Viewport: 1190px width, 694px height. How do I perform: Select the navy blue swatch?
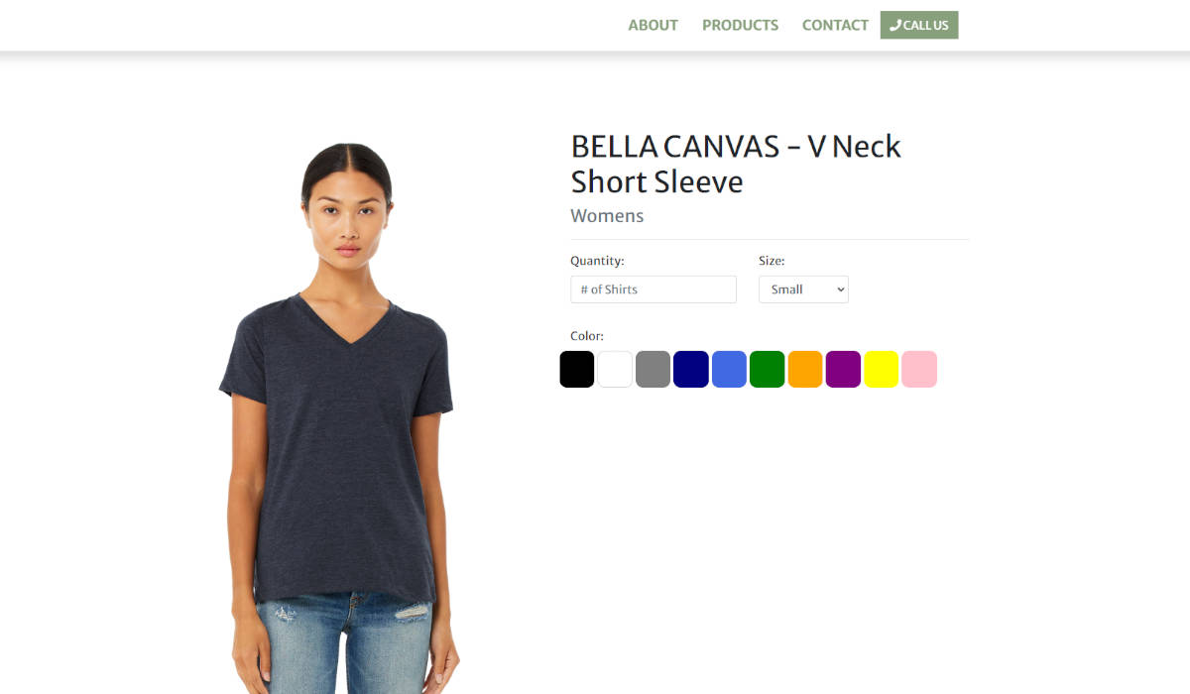[691, 369]
